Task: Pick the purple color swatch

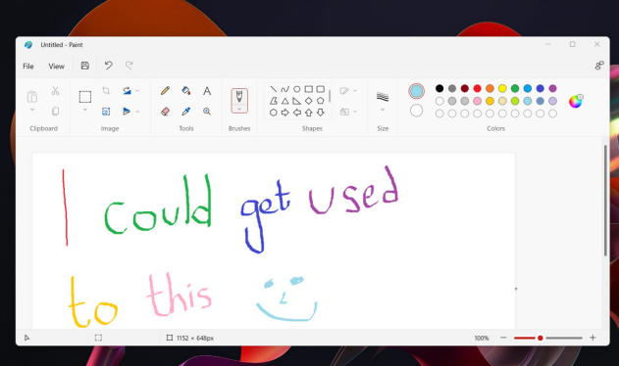Action: pyautogui.click(x=552, y=88)
